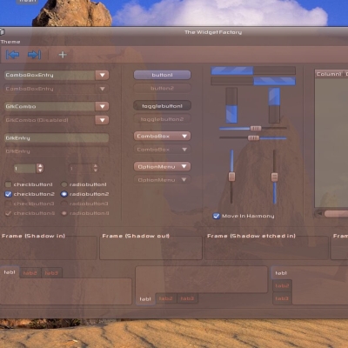Click the lower horizontal progress bar
Screen dimensions: 348x348
[253, 81]
